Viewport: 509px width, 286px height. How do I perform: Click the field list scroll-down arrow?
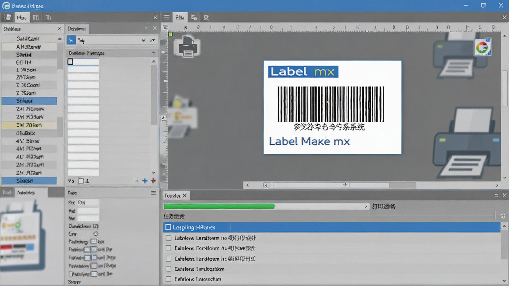tap(154, 173)
